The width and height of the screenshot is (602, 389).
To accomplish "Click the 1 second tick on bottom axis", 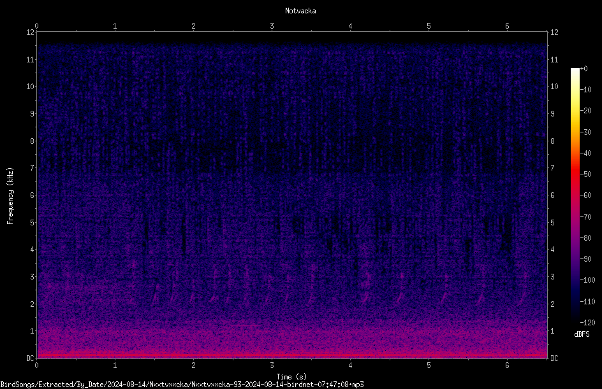I will (x=115, y=365).
